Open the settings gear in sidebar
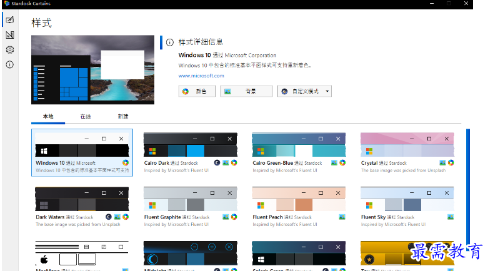Viewport: 488px width, 271px height. point(9,49)
